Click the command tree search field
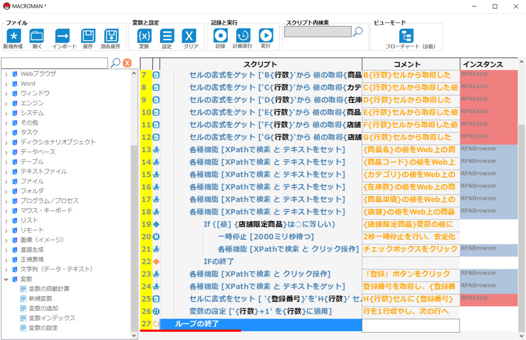526x340 pixels. point(54,63)
